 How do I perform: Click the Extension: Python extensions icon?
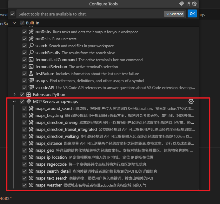tap(29, 94)
